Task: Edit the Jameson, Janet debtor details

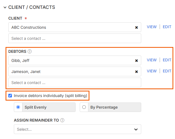Action: (167, 71)
